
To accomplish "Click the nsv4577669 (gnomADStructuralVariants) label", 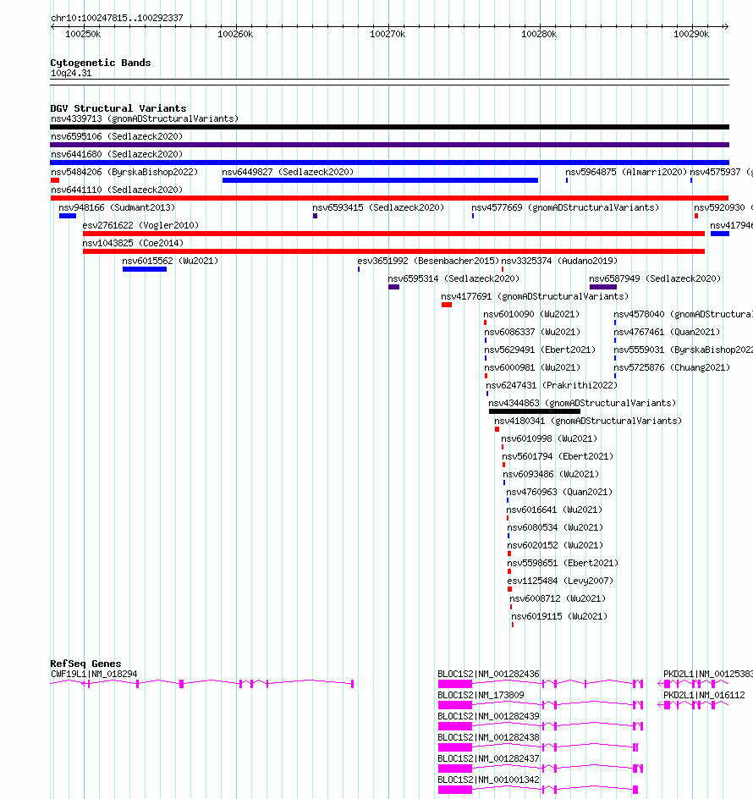I will click(565, 207).
